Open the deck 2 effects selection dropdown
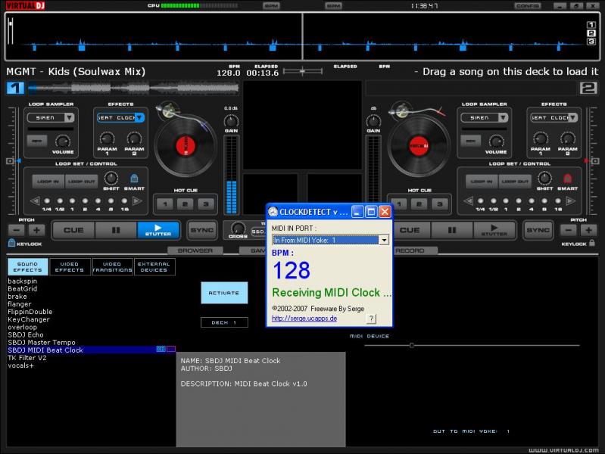Screen dimensions: 605x454 click(573, 117)
